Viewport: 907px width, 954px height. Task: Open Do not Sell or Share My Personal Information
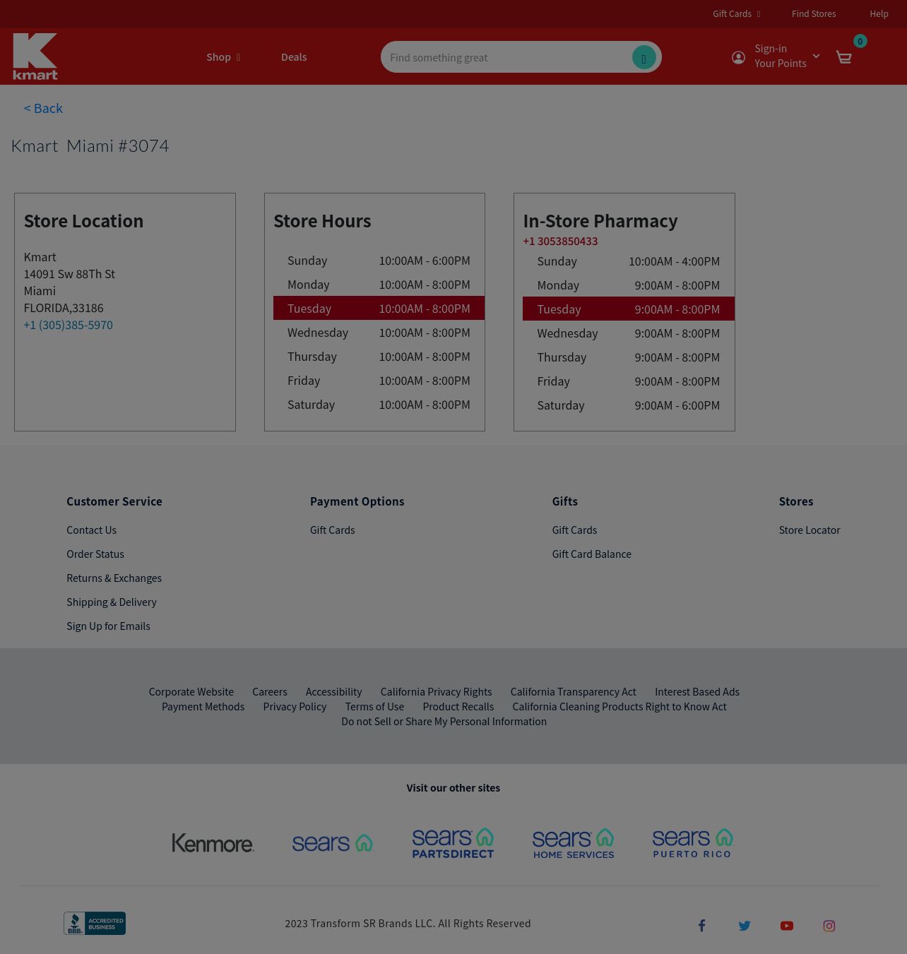(444, 721)
